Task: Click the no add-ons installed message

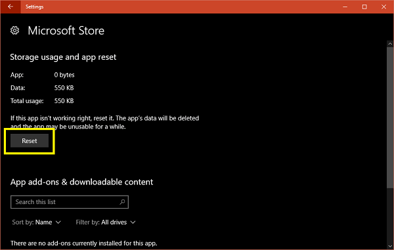Action: pyautogui.click(x=83, y=243)
